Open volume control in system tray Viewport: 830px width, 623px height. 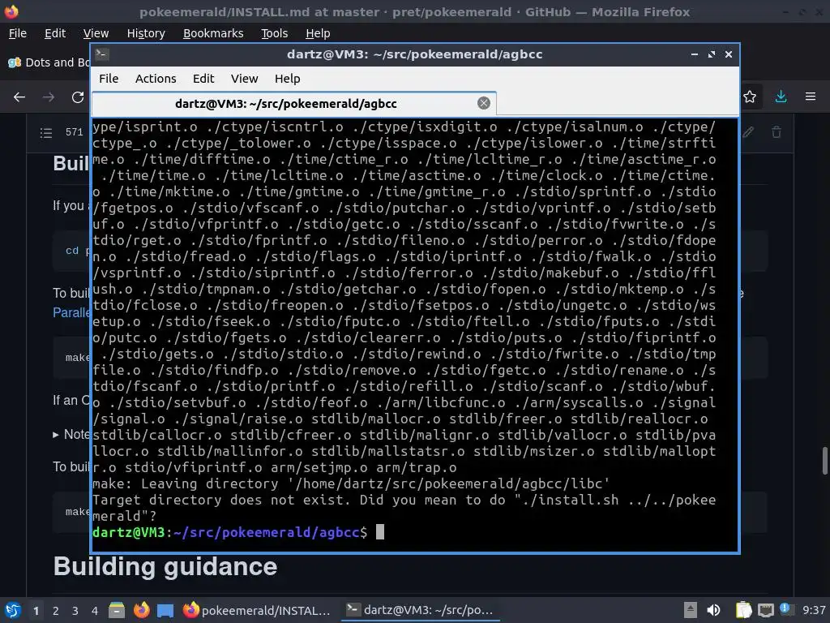point(713,610)
